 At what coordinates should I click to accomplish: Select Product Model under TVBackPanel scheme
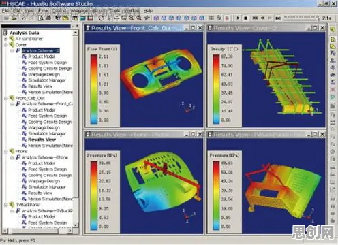tap(42, 216)
